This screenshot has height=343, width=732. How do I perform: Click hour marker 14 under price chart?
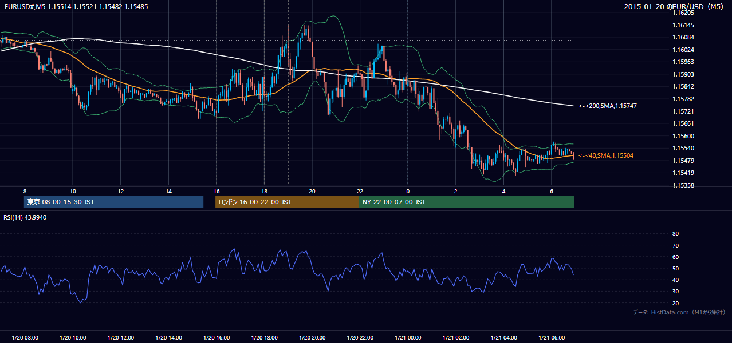point(168,191)
